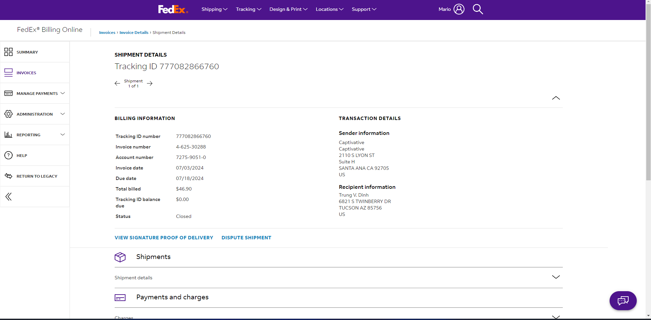Viewport: 651px width, 320px height.
Task: Click the Summary grid icon in sidebar
Action: point(8,52)
